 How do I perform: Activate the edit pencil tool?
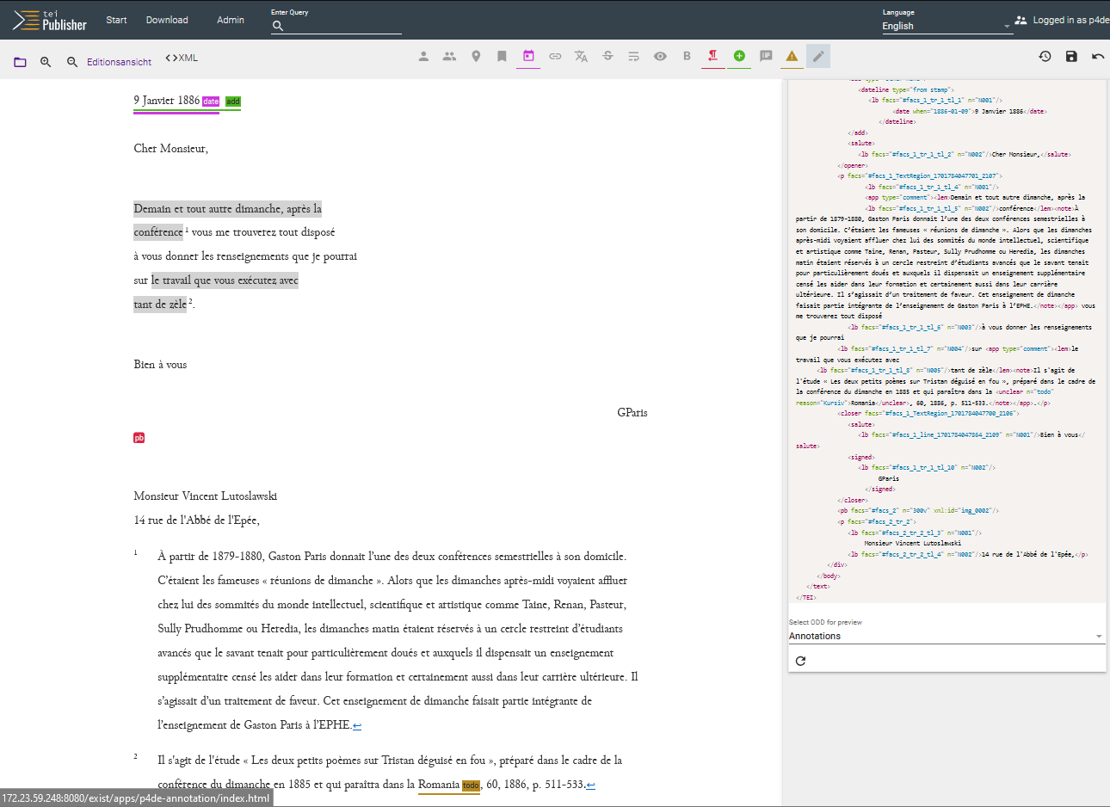(817, 56)
